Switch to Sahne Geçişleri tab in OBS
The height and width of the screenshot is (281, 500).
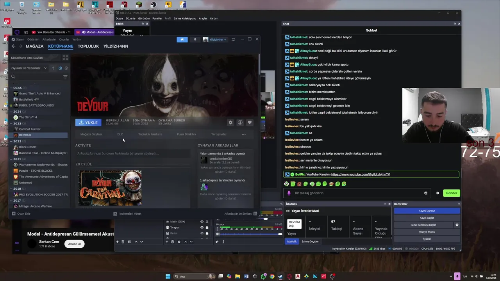click(x=310, y=242)
